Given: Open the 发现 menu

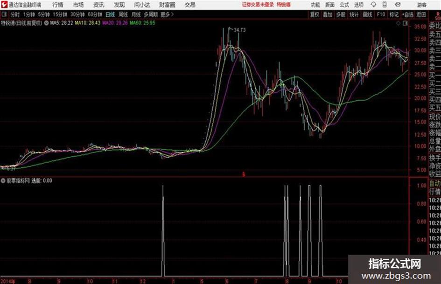Looking at the screenshot, I should click(x=119, y=5).
